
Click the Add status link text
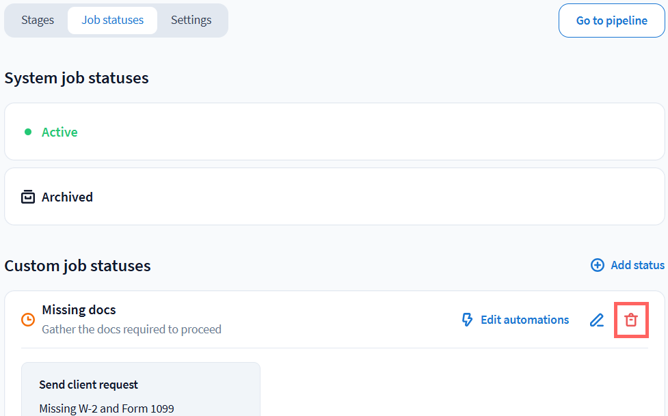(637, 265)
